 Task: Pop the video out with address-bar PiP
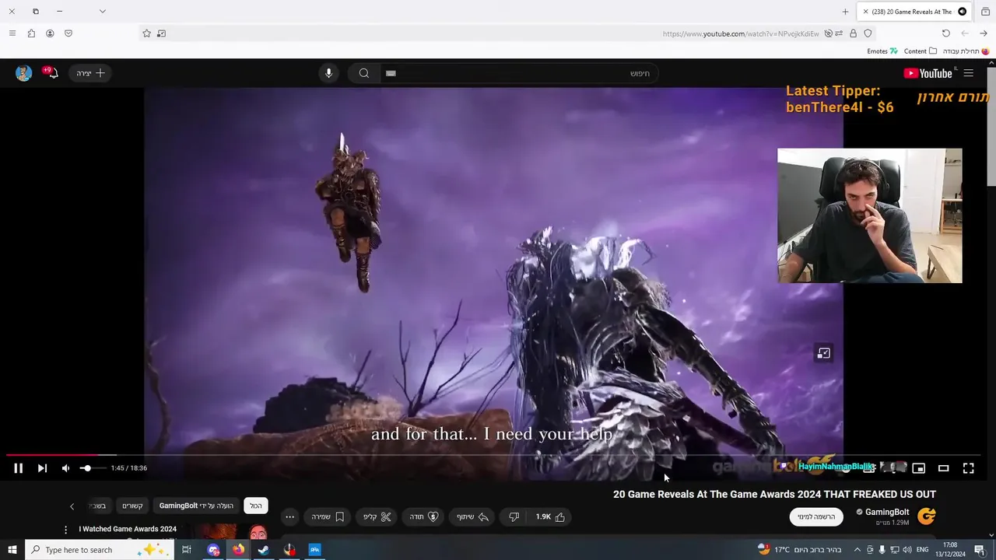tap(161, 33)
